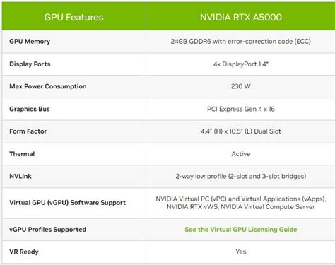
Task: Select the Dual Slot form factor value
Action: (x=241, y=131)
